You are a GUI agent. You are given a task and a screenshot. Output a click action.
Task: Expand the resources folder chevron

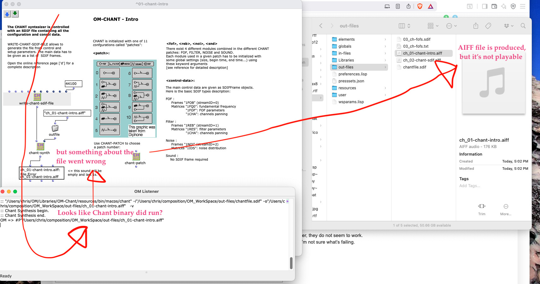point(385,88)
